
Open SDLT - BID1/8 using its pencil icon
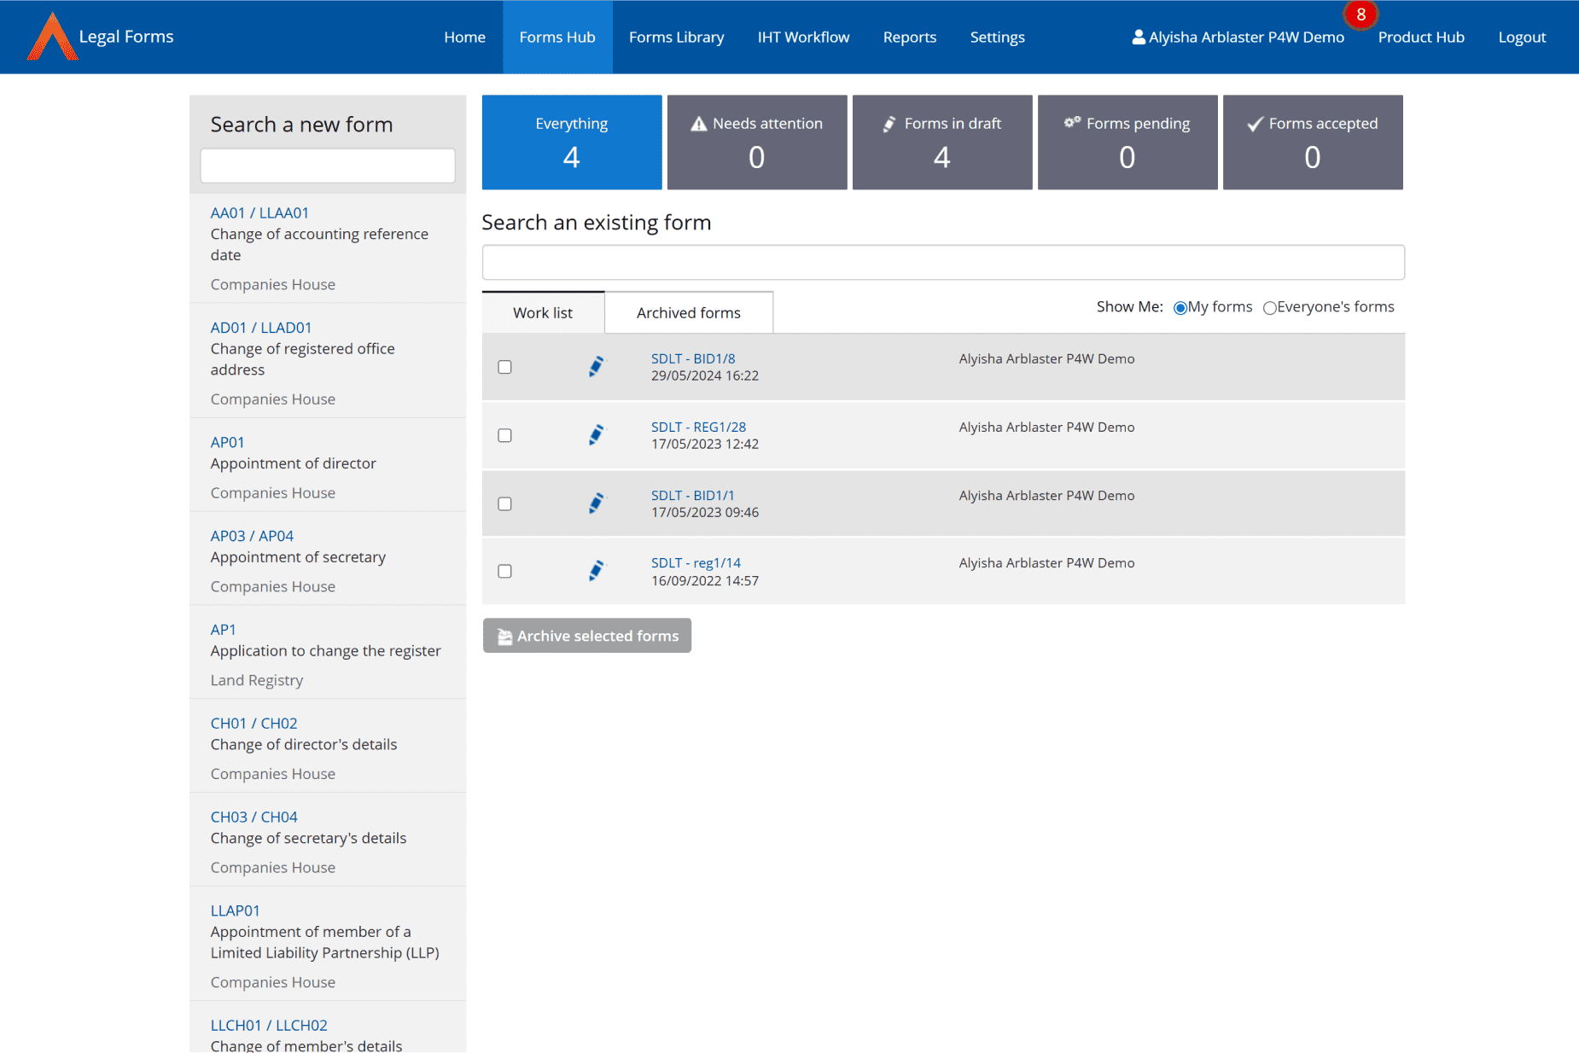pyautogui.click(x=596, y=366)
